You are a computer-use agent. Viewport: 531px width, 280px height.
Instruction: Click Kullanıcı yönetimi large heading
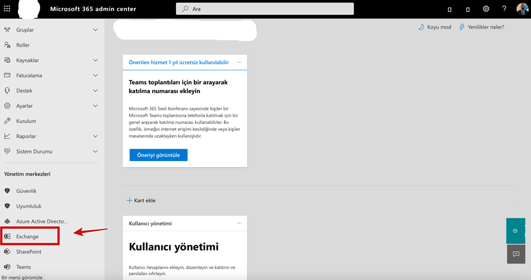174,247
